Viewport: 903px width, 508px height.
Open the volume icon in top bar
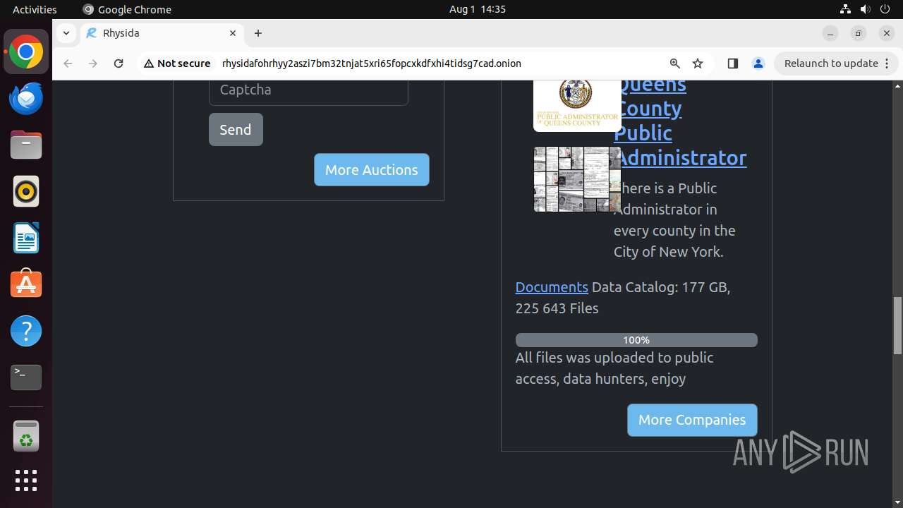click(x=865, y=9)
